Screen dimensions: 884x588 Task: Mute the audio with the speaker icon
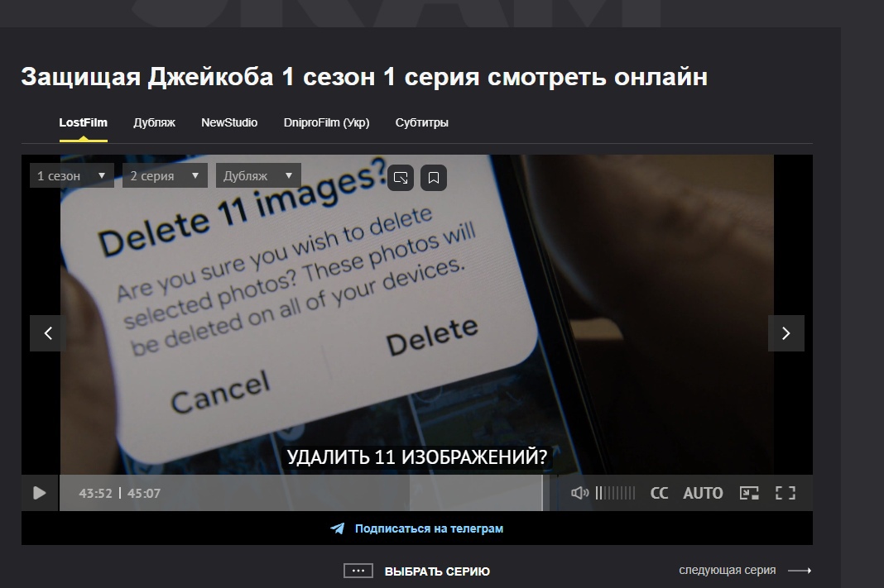579,493
